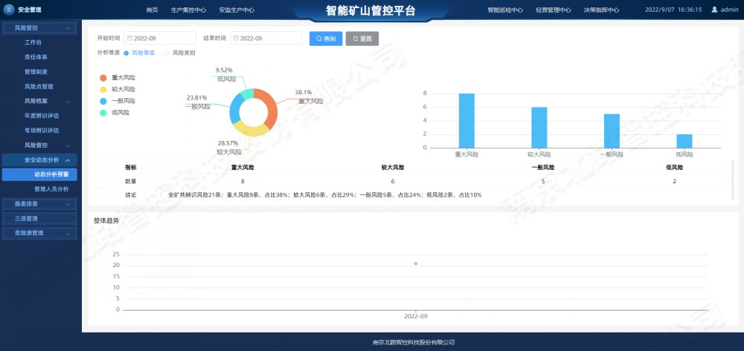Image resolution: width=744 pixels, height=351 pixels.
Task: Click the calendar icon in 开始时间 field
Action: click(129, 38)
